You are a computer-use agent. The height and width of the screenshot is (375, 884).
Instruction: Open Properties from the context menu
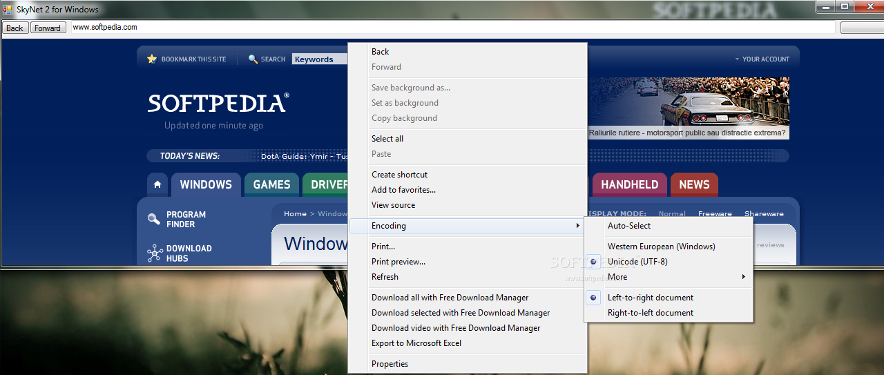click(468, 364)
